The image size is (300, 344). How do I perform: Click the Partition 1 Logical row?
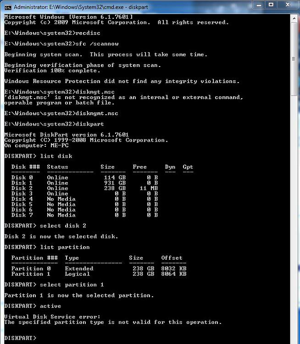coord(99,274)
